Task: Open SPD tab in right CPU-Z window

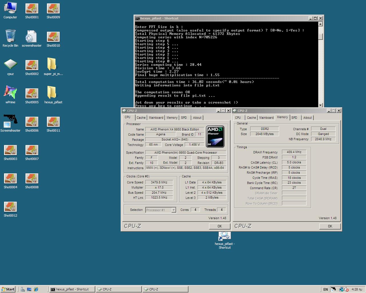Action: coord(294,118)
